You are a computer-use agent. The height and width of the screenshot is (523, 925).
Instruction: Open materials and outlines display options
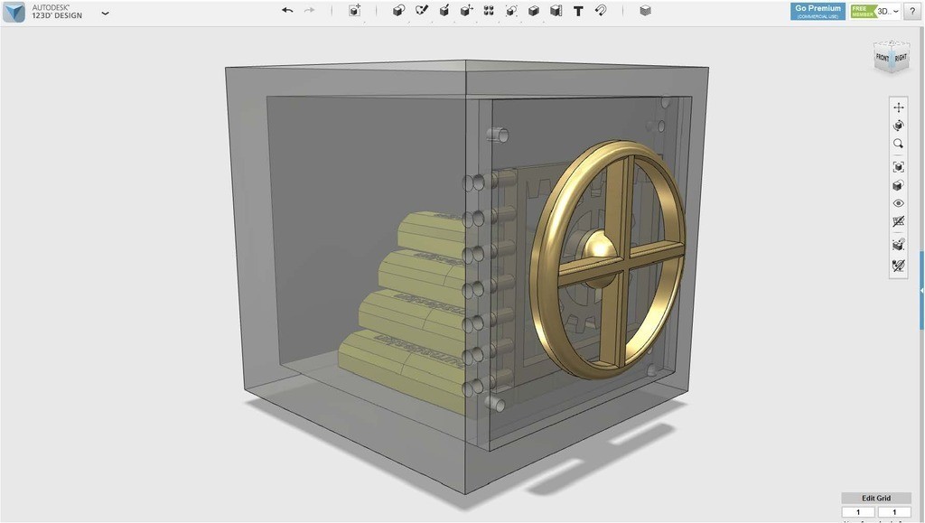click(x=899, y=185)
